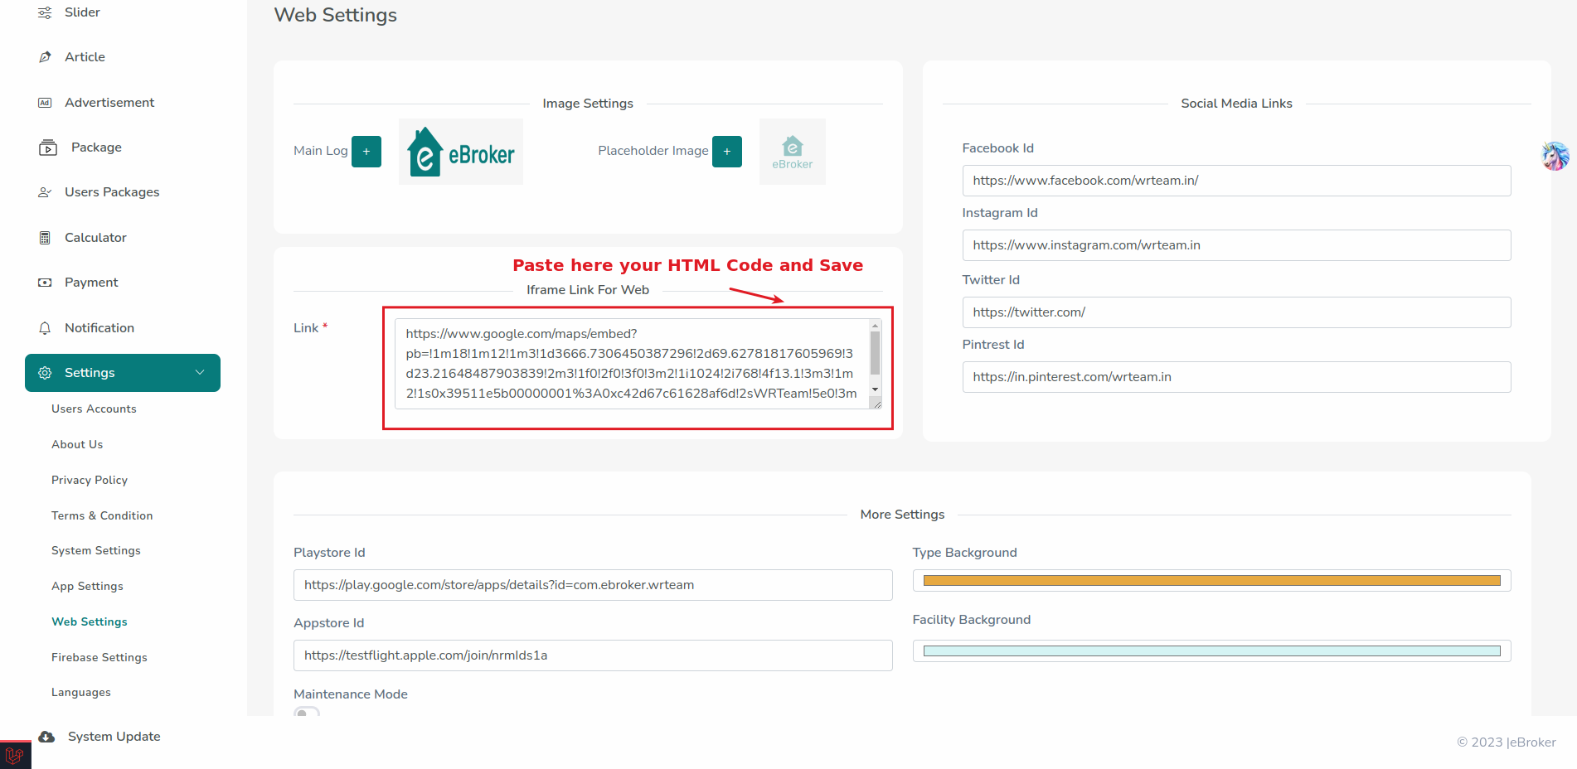Click the iframe textarea scroll down arrow
The width and height of the screenshot is (1577, 769).
click(x=875, y=389)
